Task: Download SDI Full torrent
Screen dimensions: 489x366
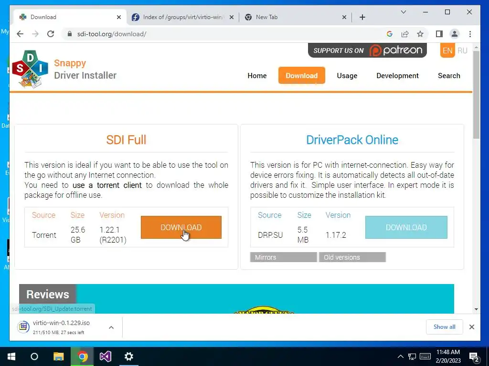Action: (x=181, y=227)
